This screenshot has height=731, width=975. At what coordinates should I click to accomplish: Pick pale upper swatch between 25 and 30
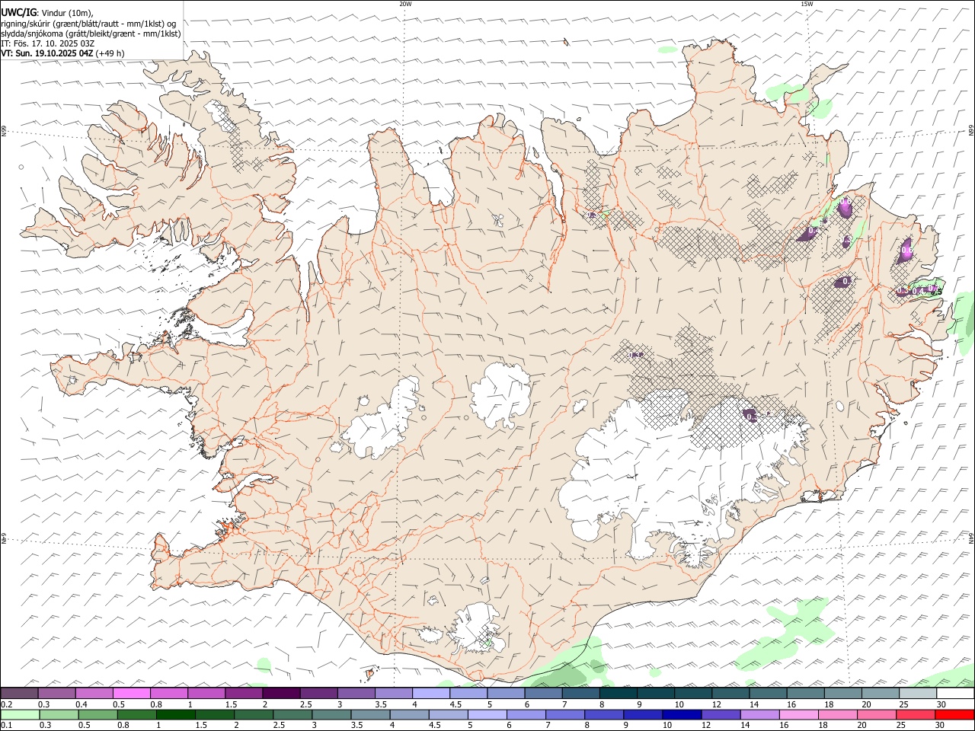click(918, 694)
